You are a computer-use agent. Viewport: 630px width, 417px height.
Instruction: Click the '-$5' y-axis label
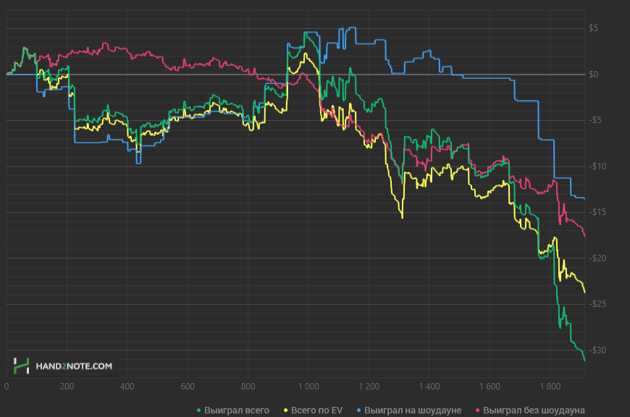click(595, 120)
